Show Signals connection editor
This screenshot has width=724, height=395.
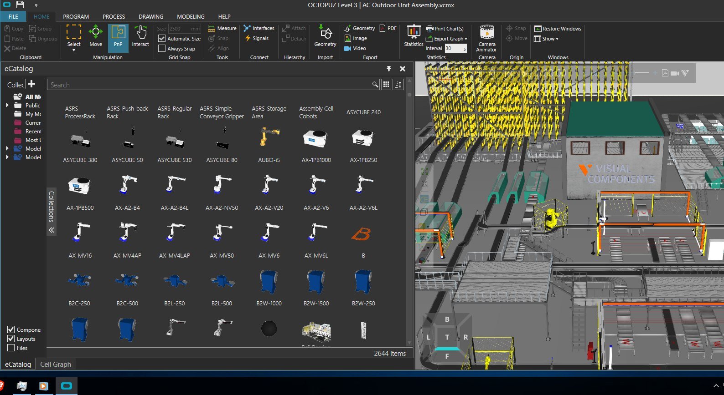(257, 38)
